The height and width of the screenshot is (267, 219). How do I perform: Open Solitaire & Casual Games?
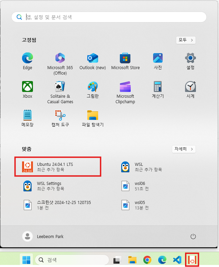click(x=60, y=93)
